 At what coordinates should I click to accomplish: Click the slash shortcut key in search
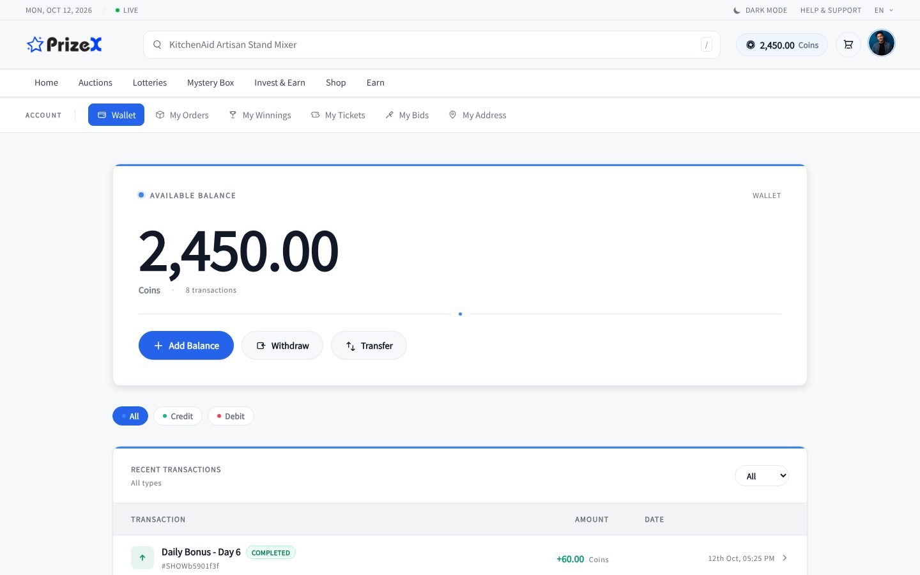point(706,45)
